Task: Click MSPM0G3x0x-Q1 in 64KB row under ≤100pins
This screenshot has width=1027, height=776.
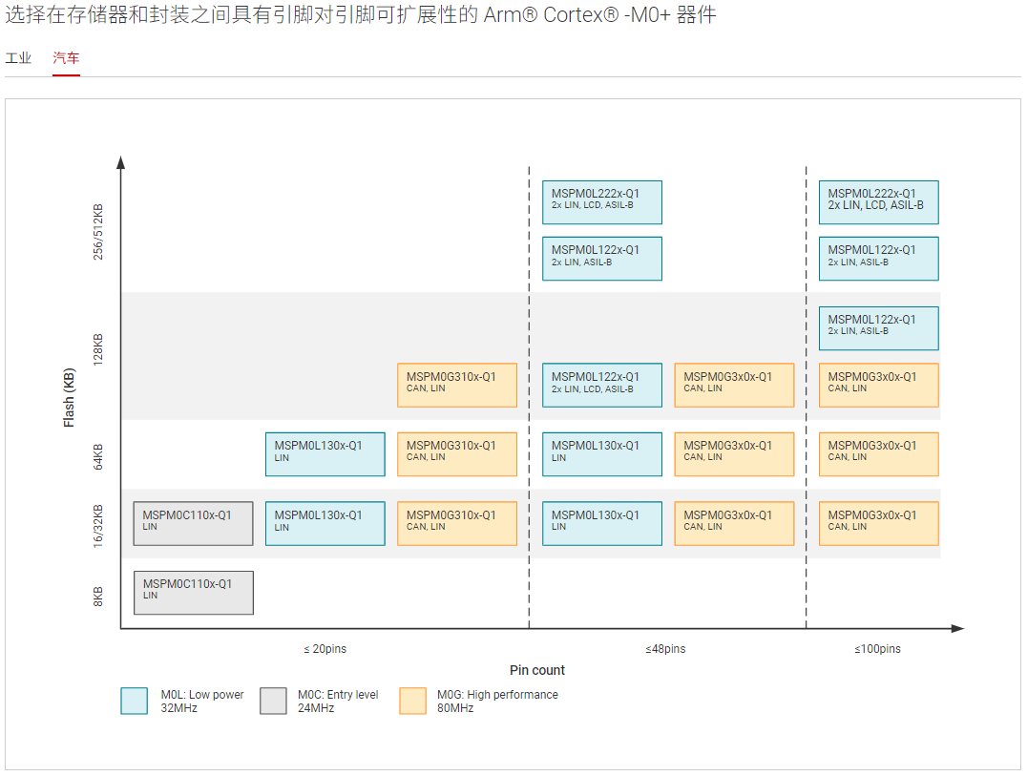Action: tap(879, 453)
